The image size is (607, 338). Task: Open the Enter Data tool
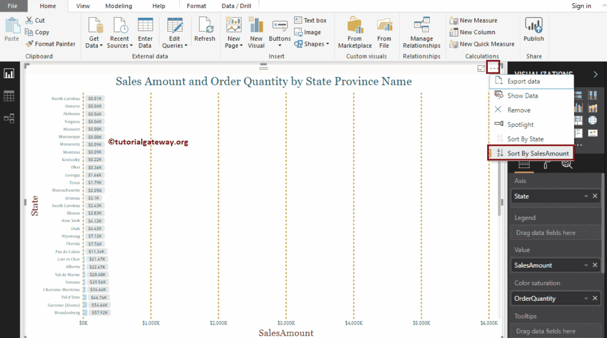[x=145, y=33]
